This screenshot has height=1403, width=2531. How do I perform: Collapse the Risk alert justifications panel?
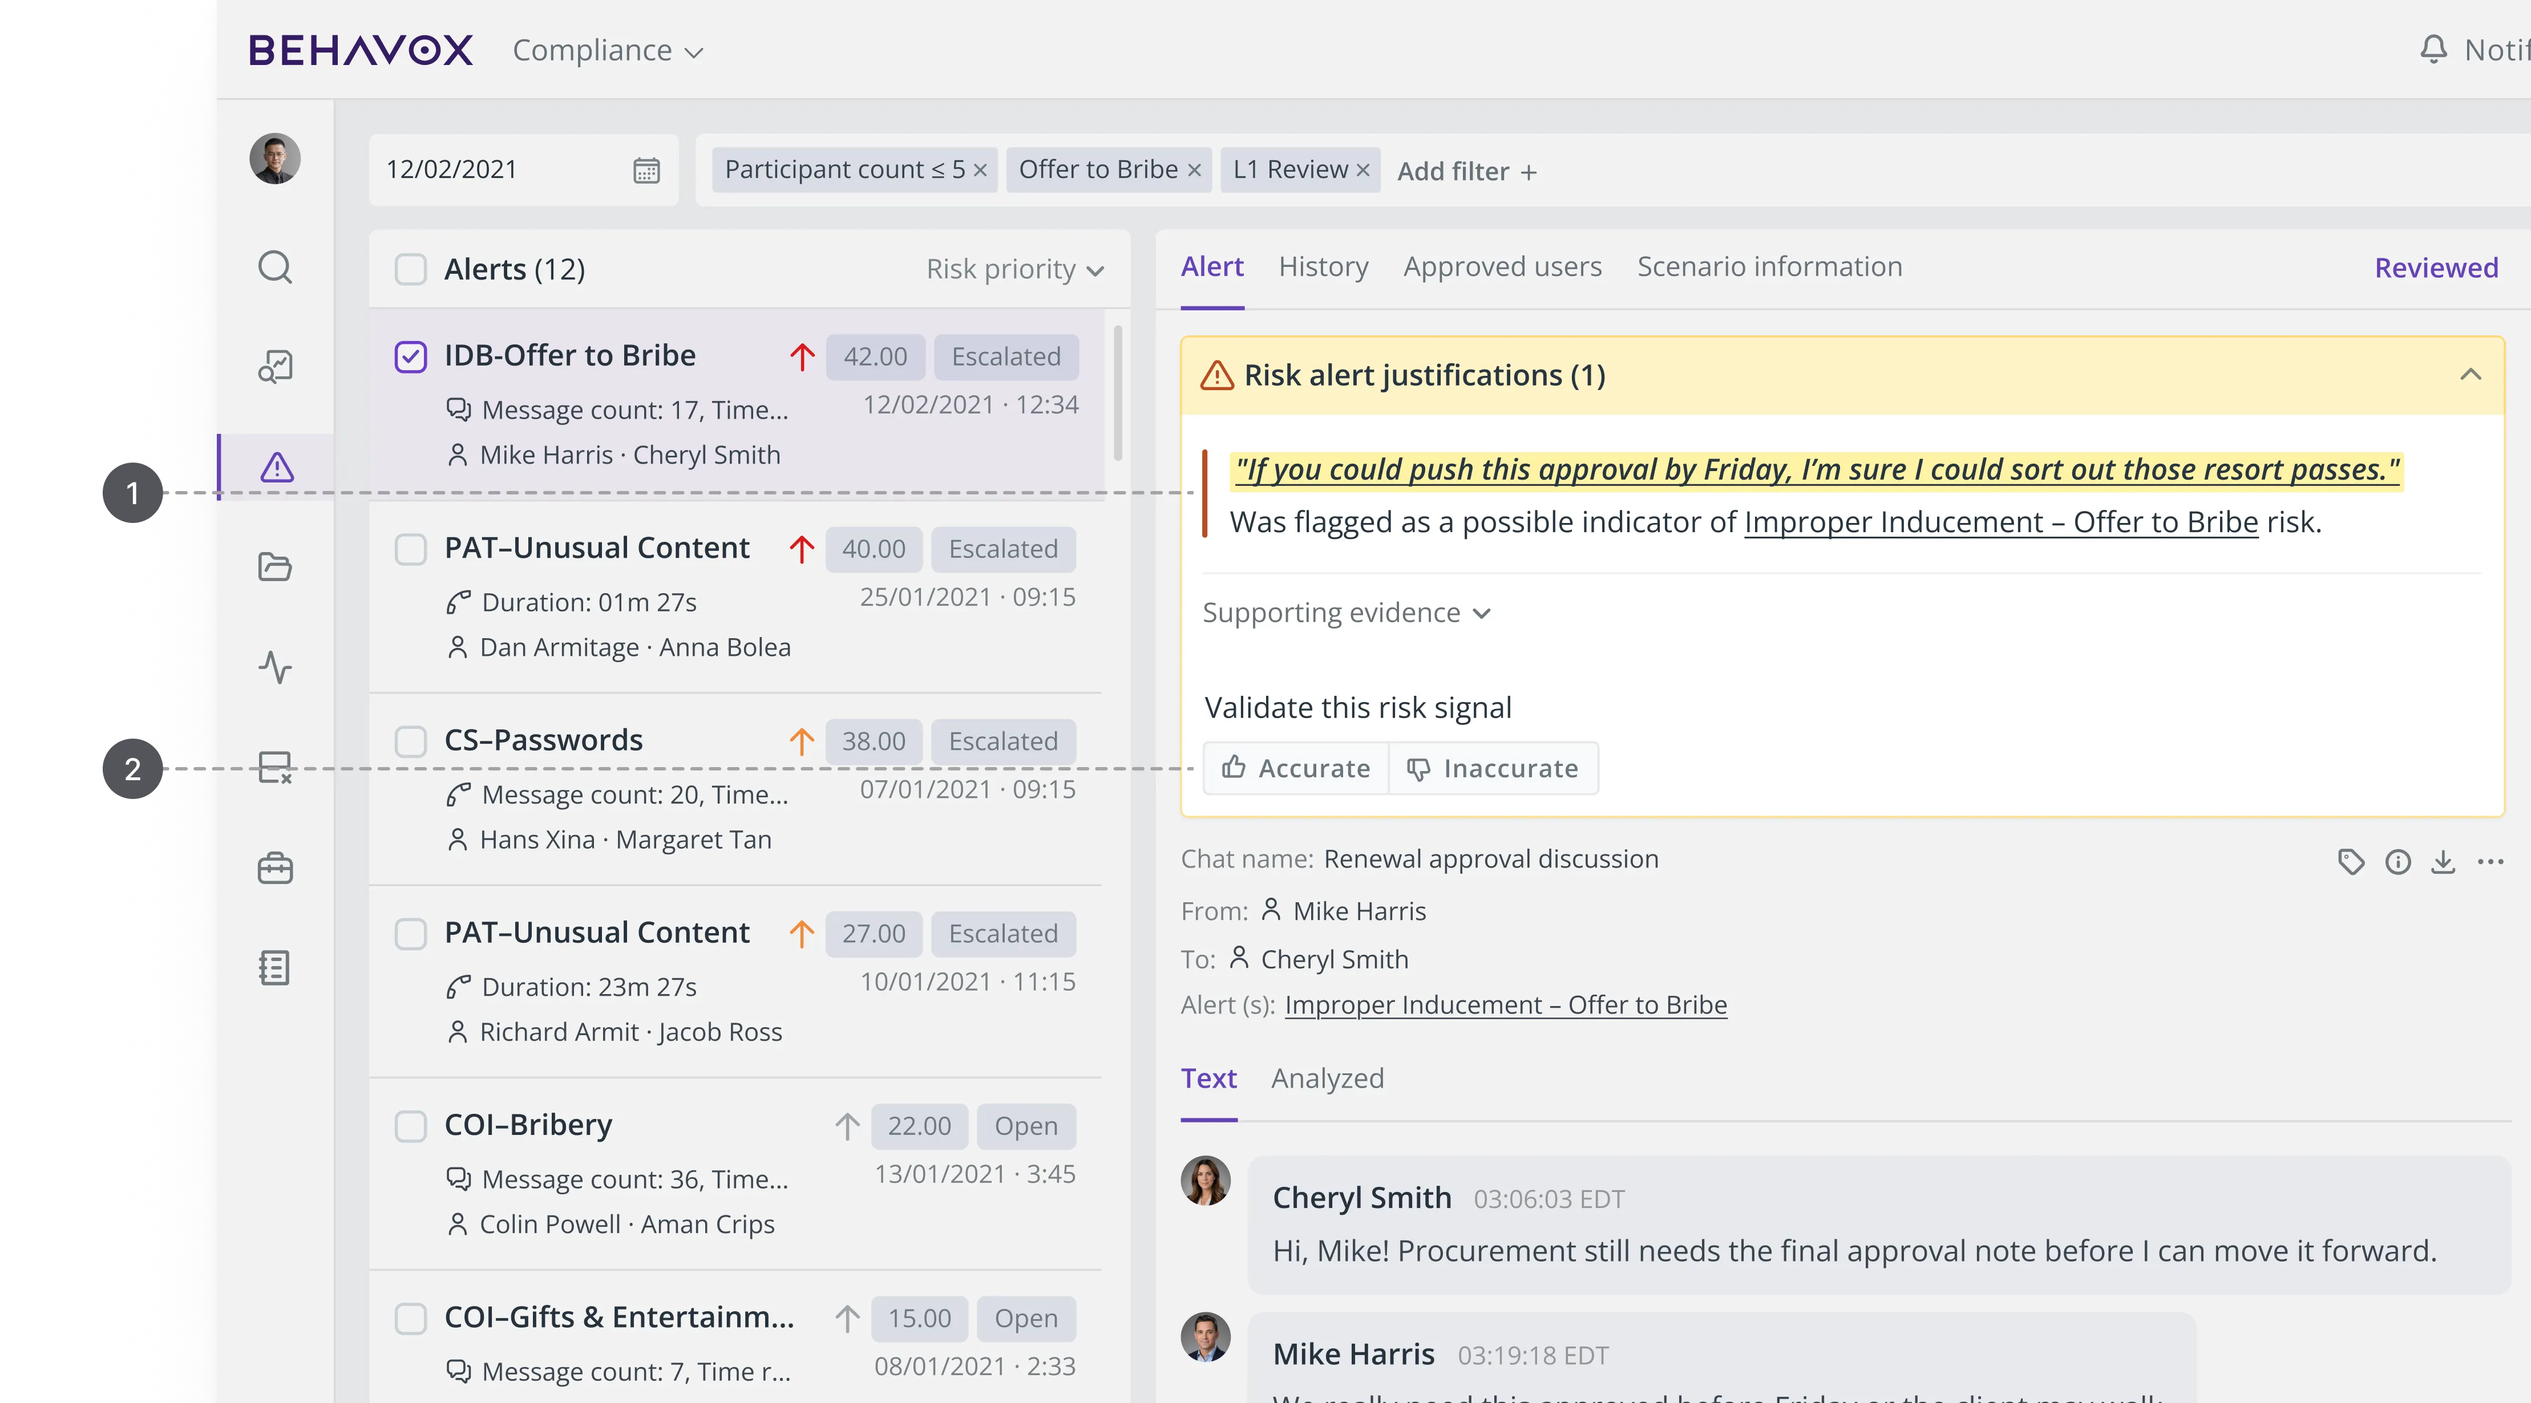tap(2470, 375)
